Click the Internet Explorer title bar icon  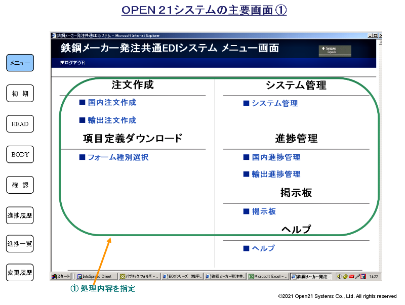click(54, 35)
